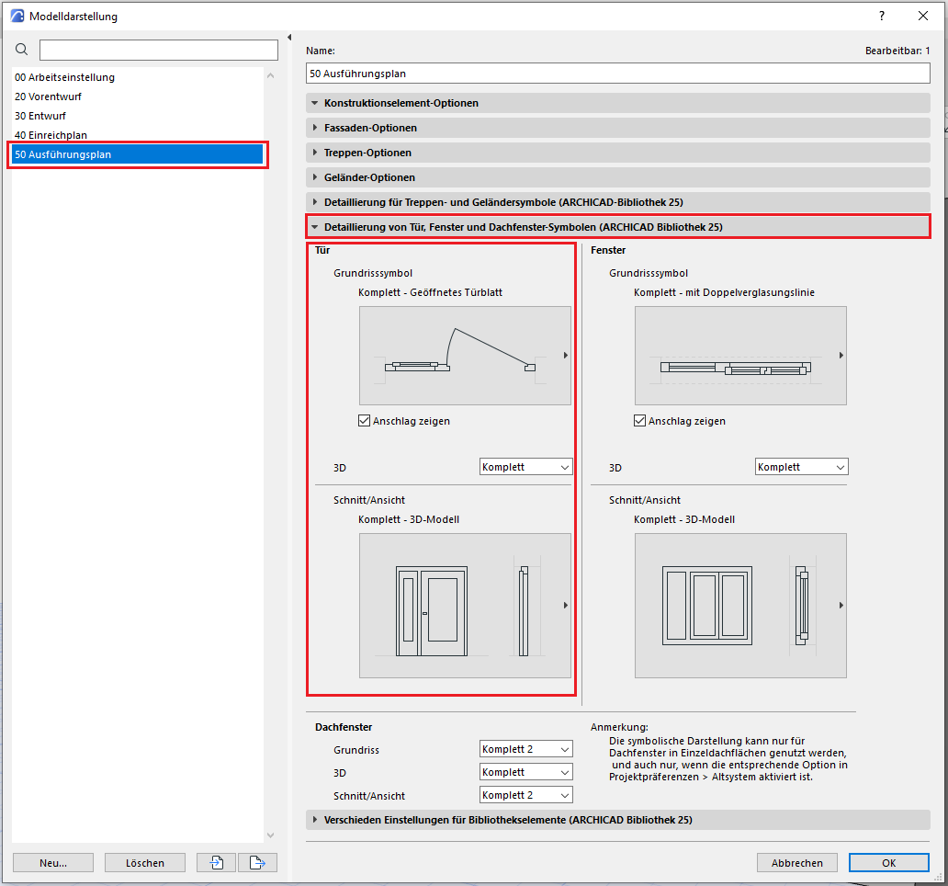Click the export model view options icon
Screen dimensions: 948x886
[x=257, y=862]
